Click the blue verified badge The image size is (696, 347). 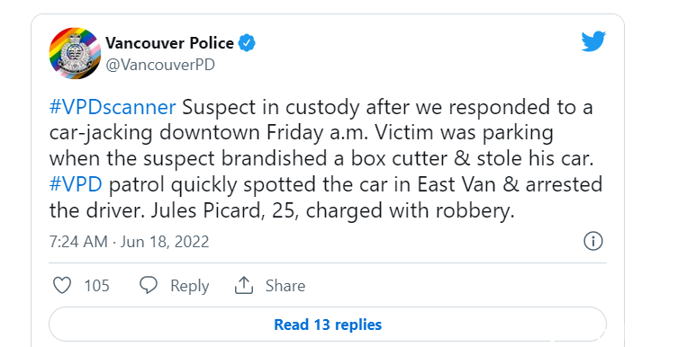(247, 43)
